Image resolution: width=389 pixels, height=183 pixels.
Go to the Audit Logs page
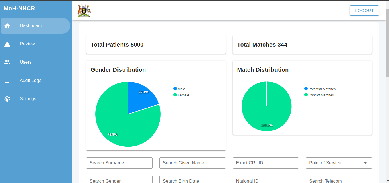pyautogui.click(x=30, y=81)
